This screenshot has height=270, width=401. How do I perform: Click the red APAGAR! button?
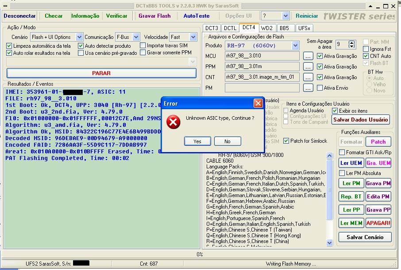(378, 223)
